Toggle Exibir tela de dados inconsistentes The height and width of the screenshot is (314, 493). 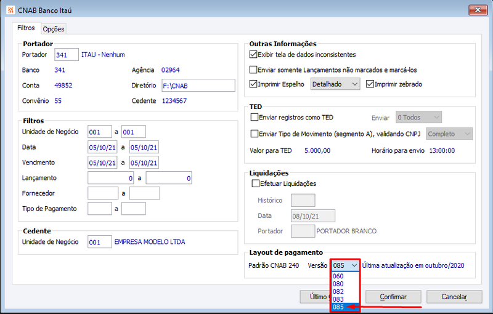click(x=253, y=54)
